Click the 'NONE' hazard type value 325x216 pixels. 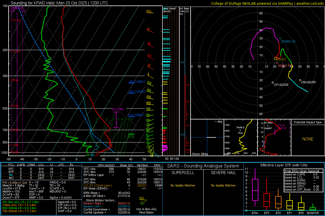tap(308, 139)
